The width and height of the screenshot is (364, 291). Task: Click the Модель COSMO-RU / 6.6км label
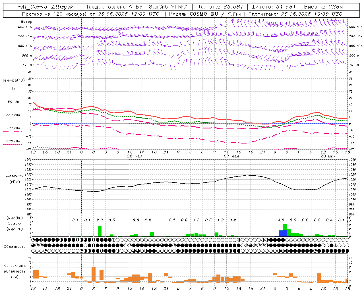tap(205, 14)
